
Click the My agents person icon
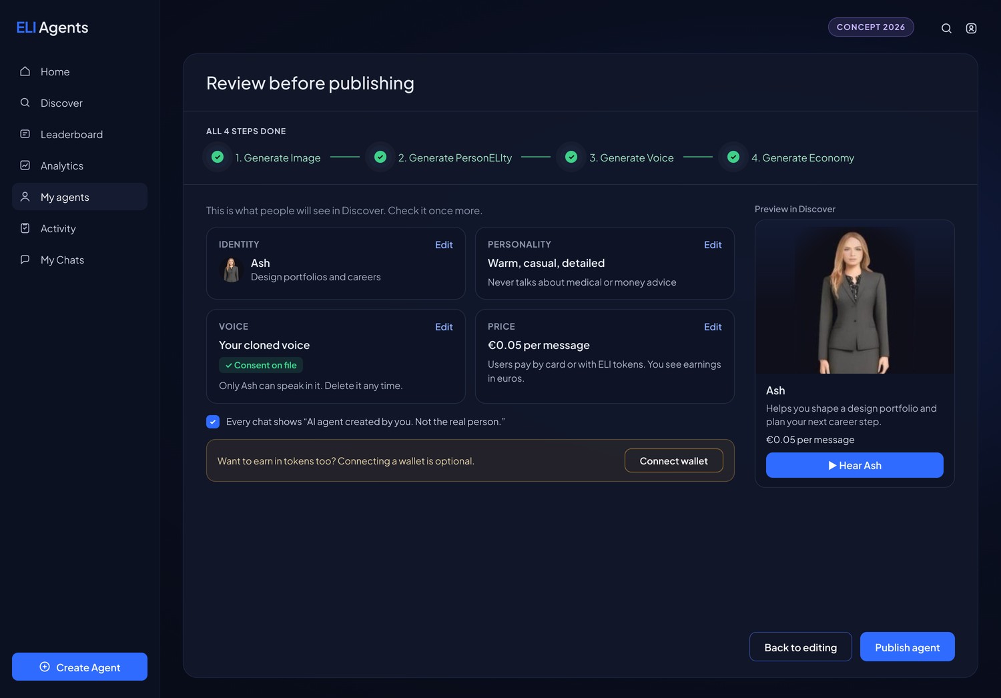click(x=25, y=197)
